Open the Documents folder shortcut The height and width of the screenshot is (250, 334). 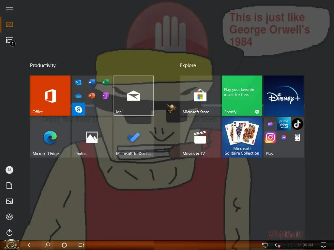point(9,185)
